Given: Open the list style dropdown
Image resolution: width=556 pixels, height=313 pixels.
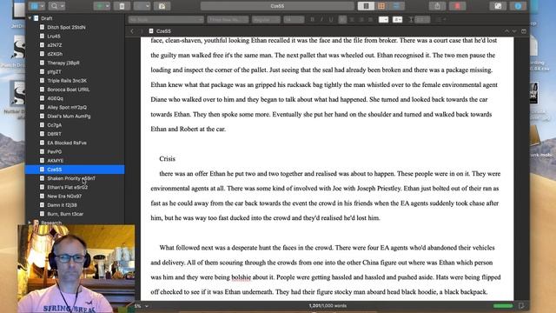Looking at the screenshot, I should [x=440, y=19].
